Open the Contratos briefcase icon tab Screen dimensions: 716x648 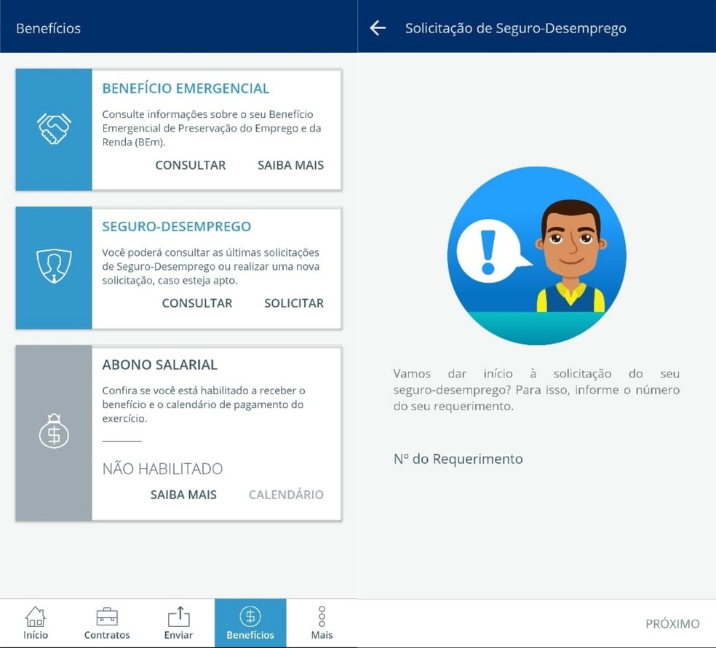tap(107, 623)
